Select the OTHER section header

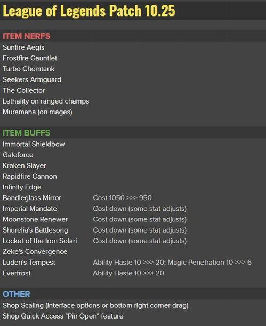[17, 294]
